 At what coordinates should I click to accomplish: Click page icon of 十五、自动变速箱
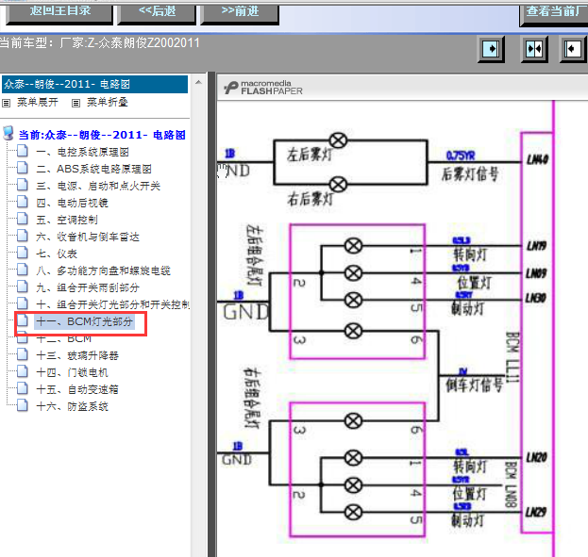coord(22,388)
